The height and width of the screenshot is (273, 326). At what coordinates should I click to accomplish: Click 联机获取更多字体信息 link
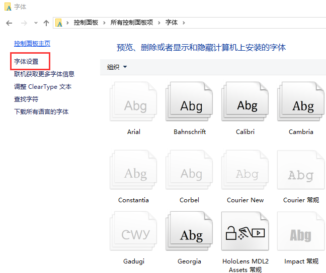pos(44,74)
